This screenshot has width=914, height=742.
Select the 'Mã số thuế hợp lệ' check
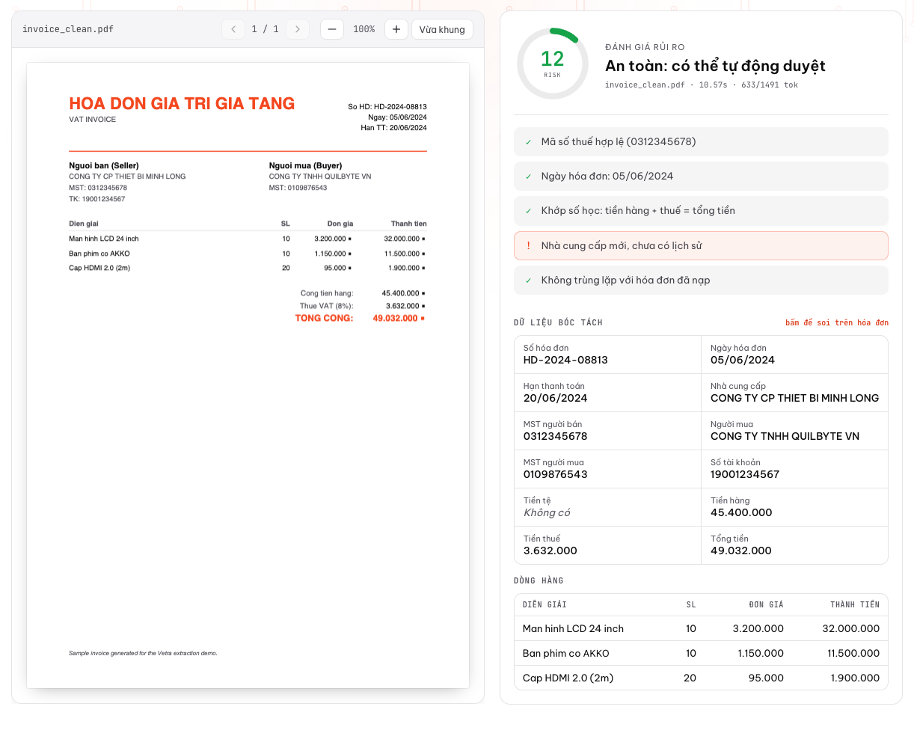pos(701,141)
